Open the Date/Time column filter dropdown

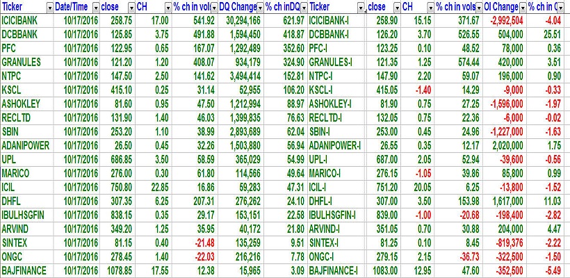(95, 7)
